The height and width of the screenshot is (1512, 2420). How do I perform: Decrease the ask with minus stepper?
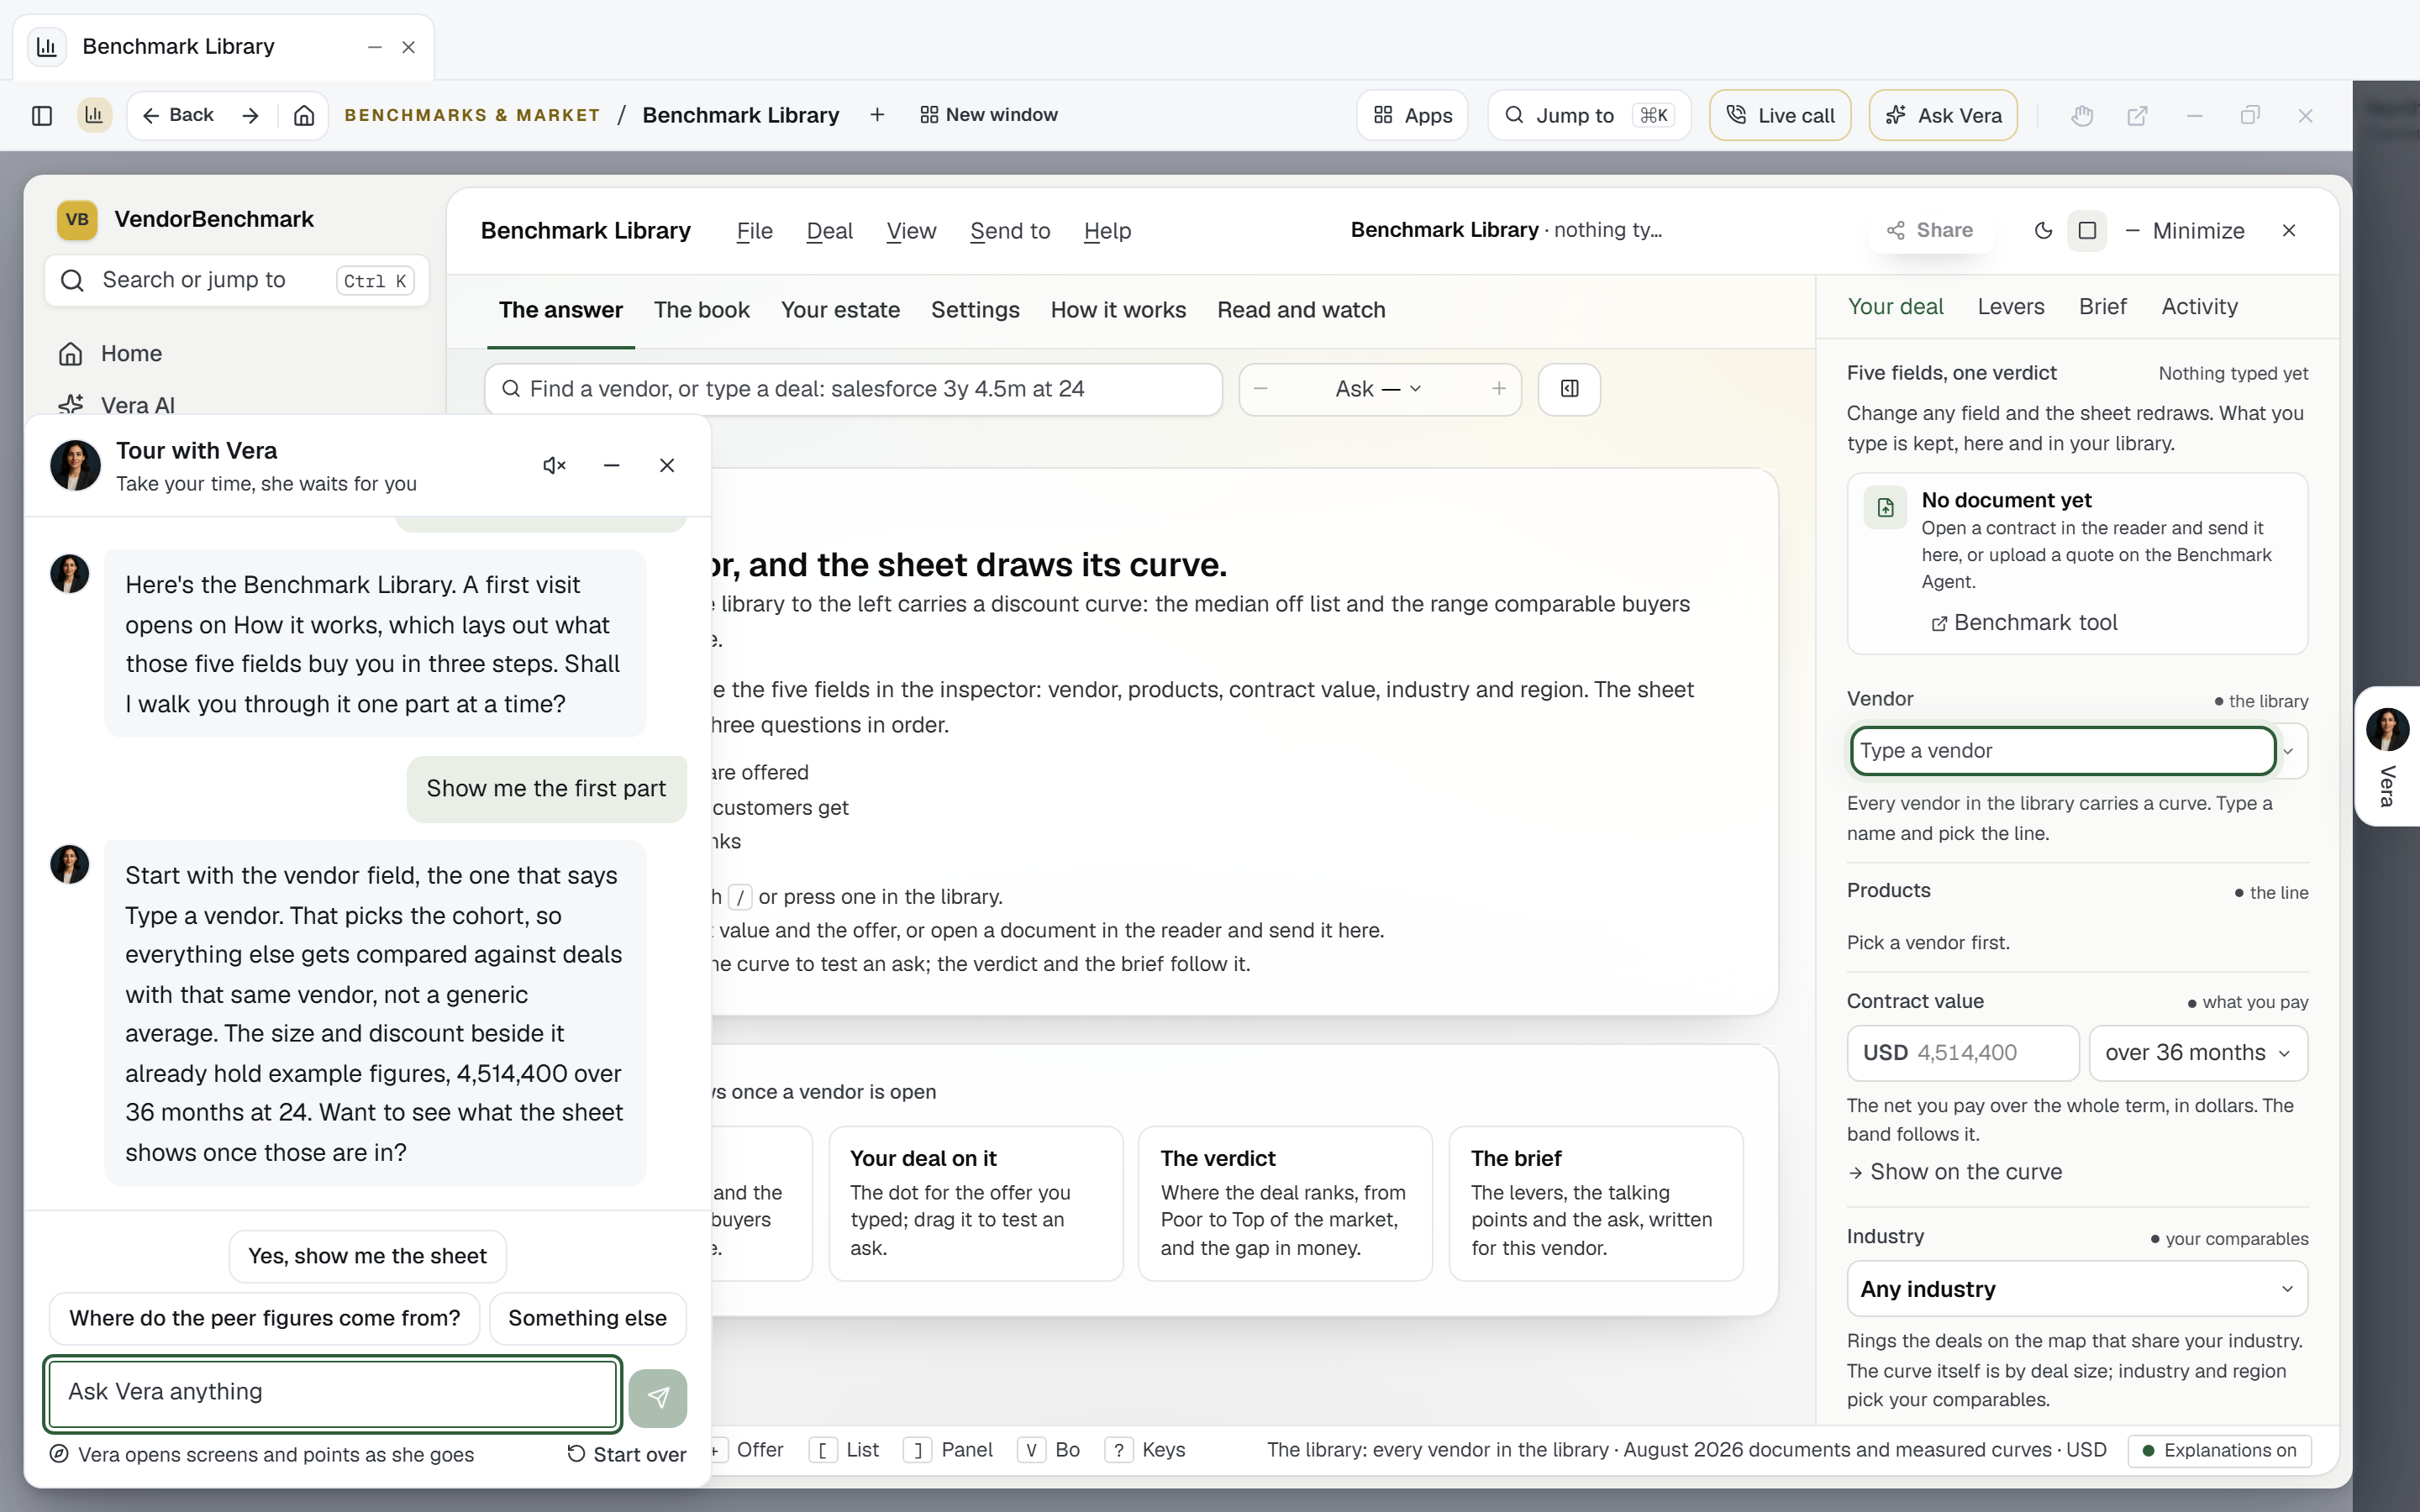click(1261, 389)
